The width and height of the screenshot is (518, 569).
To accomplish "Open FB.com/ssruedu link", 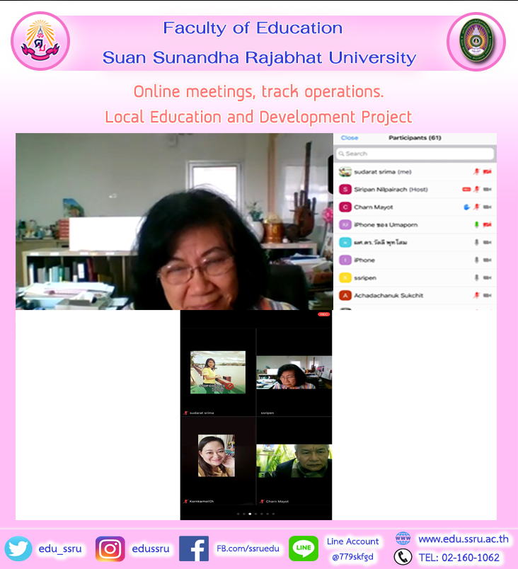I will 247,549.
